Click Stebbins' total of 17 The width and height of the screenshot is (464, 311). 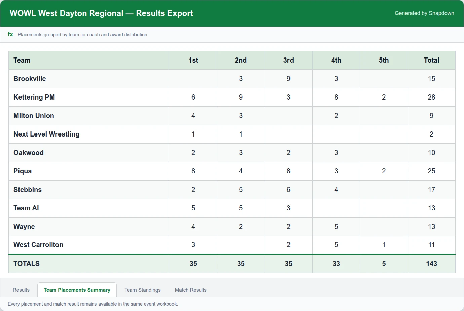[432, 190]
